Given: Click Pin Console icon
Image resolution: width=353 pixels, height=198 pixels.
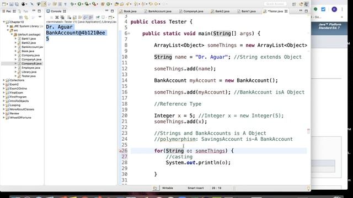Looking at the screenshot, I should pos(98,17).
